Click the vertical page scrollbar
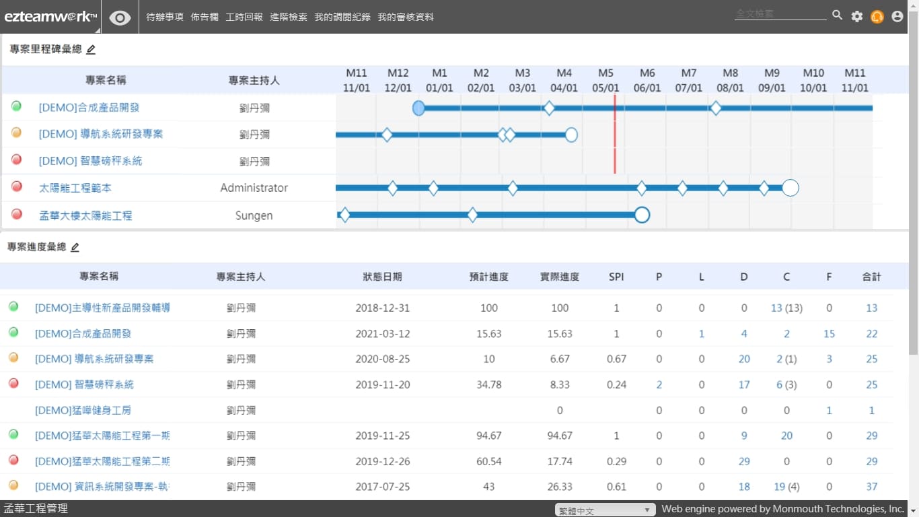The height and width of the screenshot is (517, 919). point(913,188)
